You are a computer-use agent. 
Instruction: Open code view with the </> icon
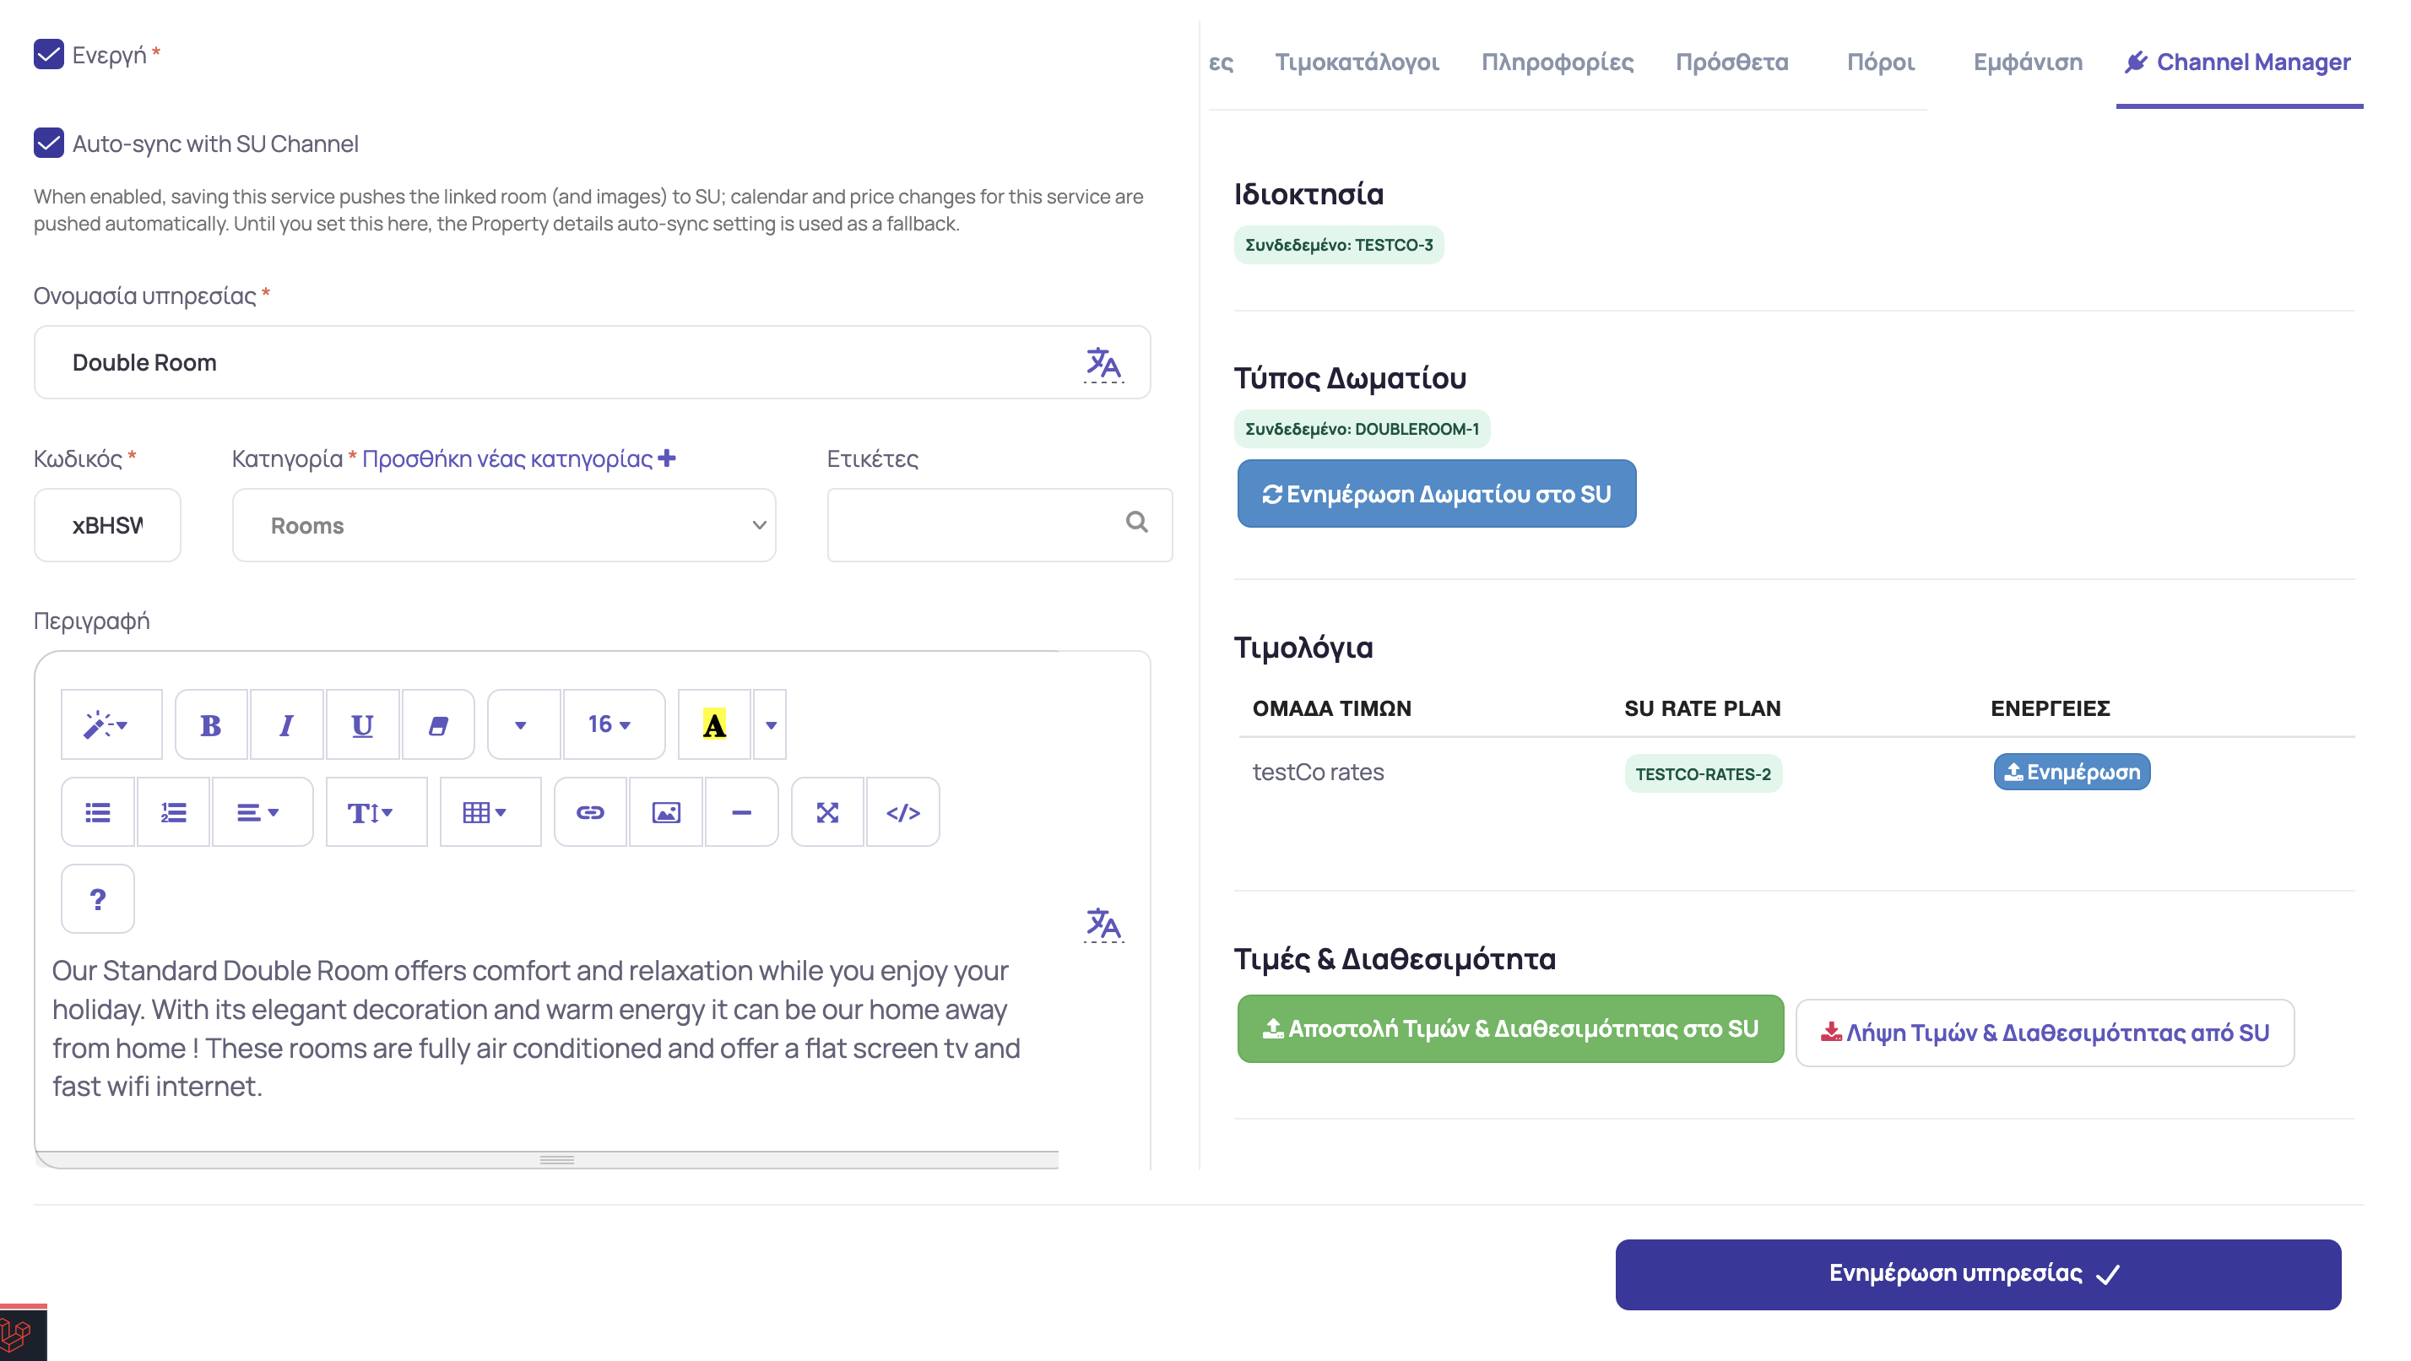coord(902,811)
